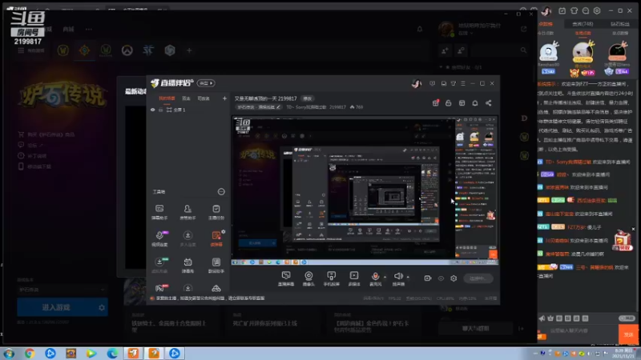The image size is (641, 360).
Task: Open Google Chrome from the taskbar
Action: click(x=30, y=353)
